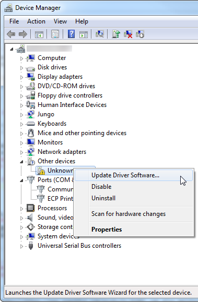
Task: Open the Action menu
Action: point(36,21)
